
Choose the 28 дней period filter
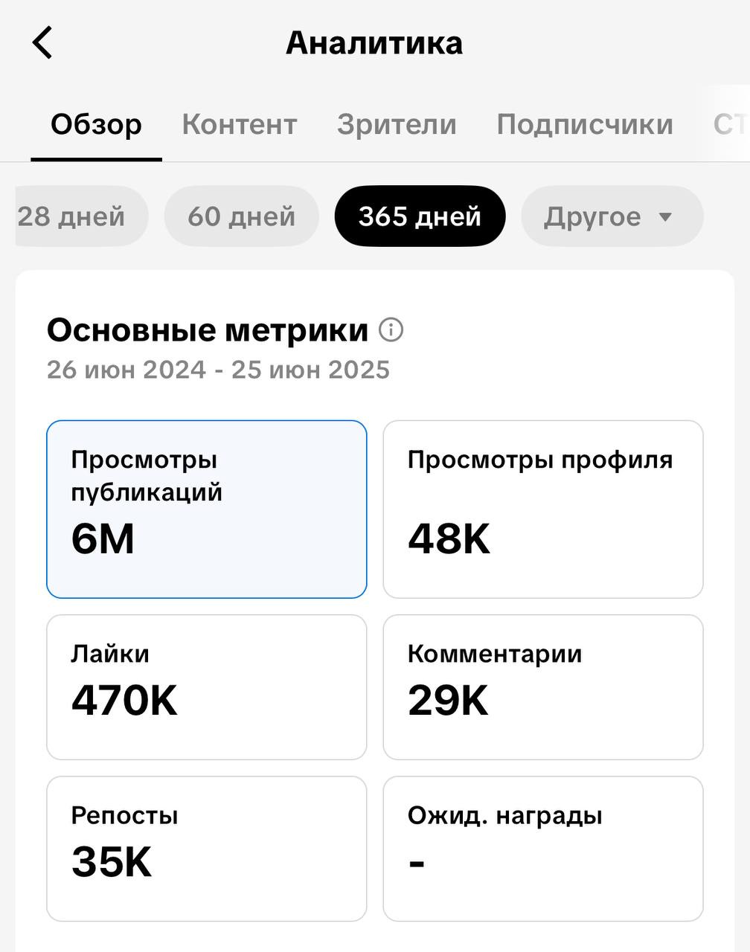(x=80, y=216)
